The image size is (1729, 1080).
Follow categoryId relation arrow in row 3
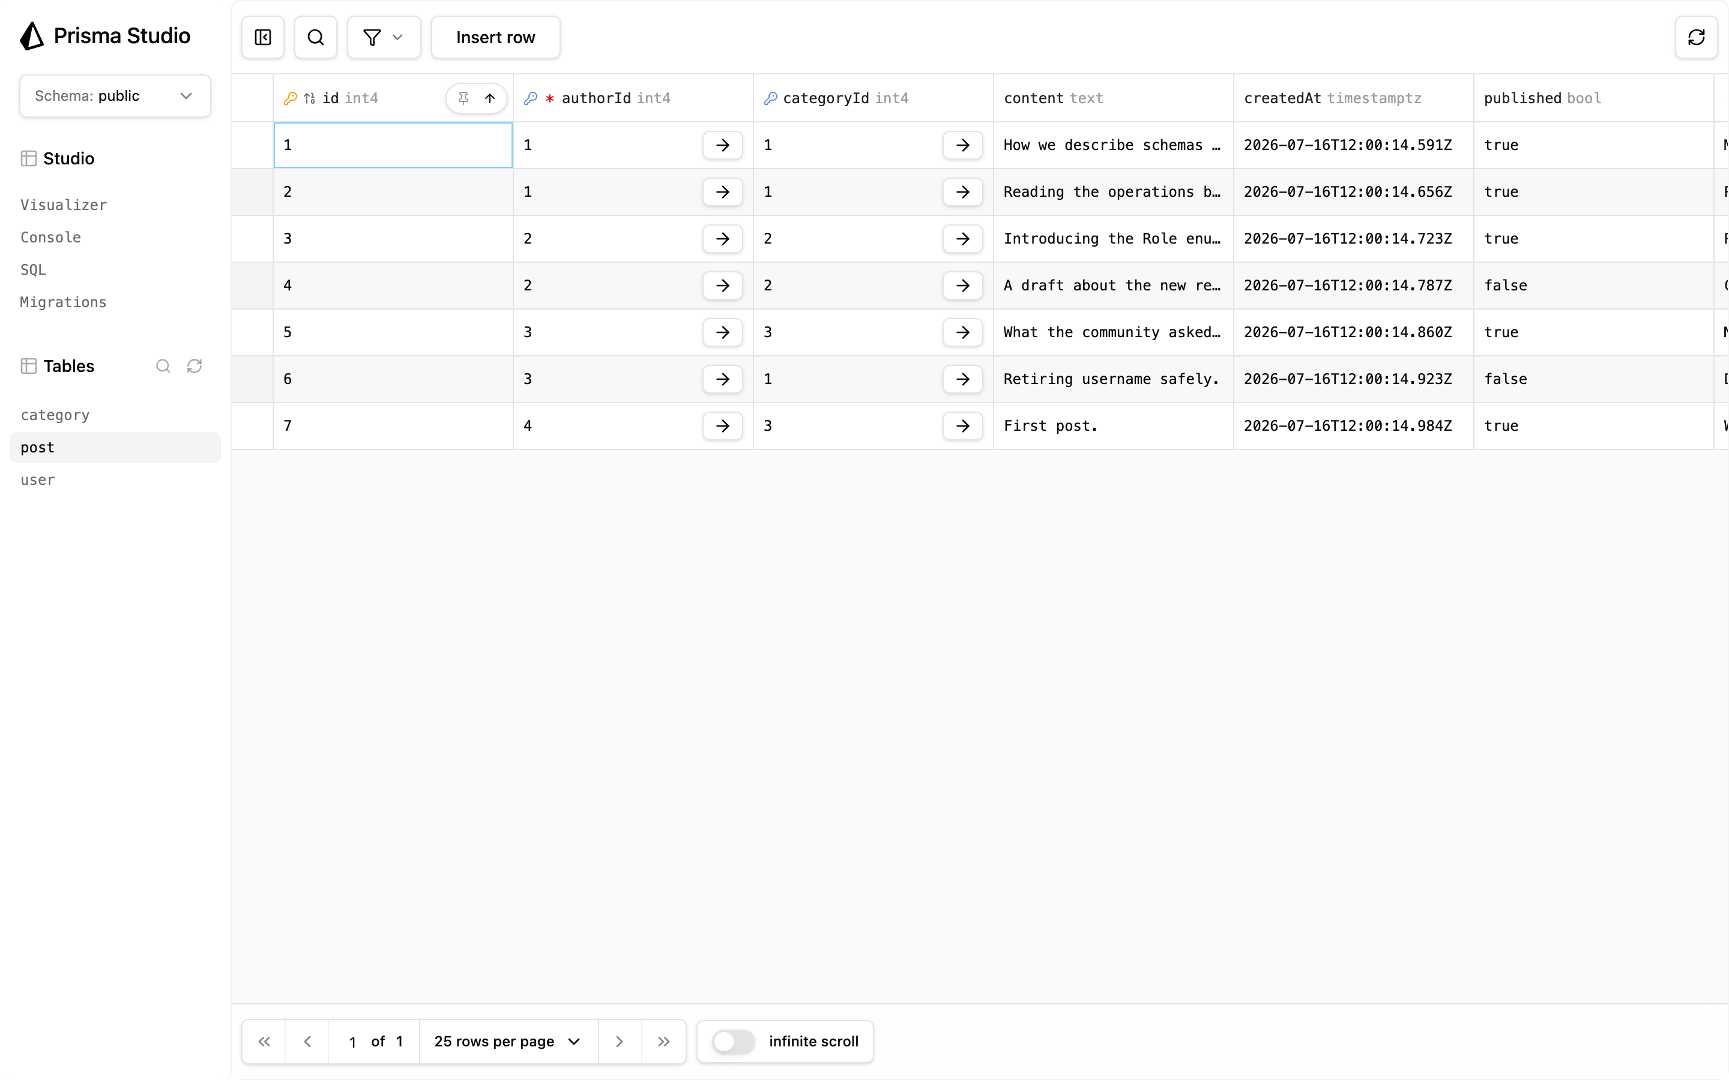coord(962,239)
